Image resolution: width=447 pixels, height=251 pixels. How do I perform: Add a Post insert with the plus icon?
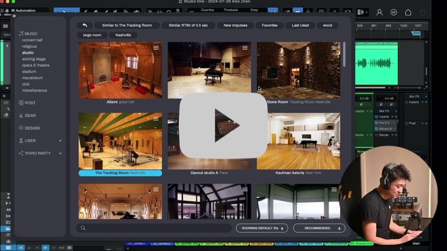point(427,123)
